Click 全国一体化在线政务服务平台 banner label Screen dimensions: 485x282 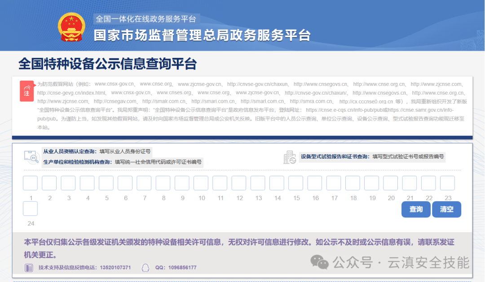coord(146,19)
